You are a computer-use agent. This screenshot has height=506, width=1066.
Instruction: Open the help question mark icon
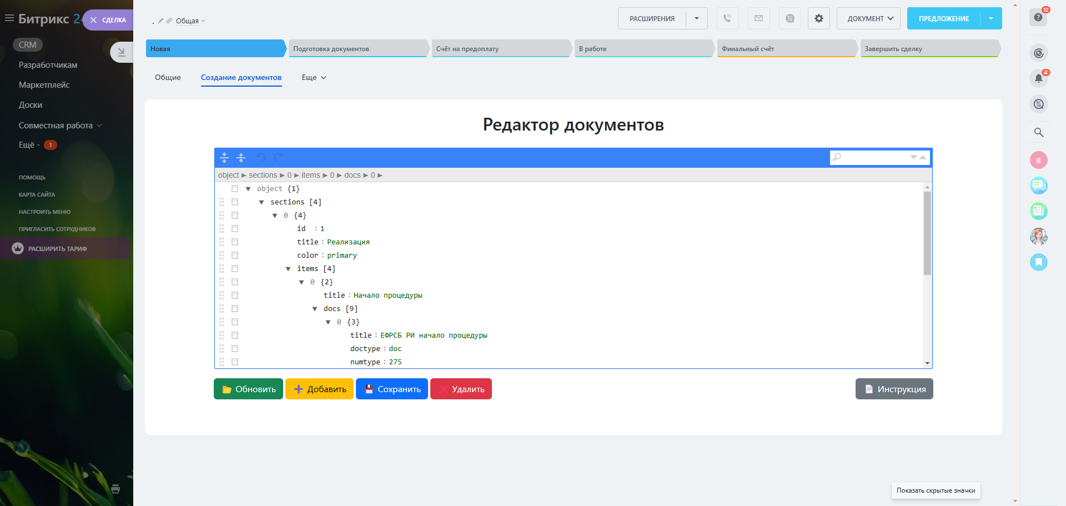coord(1038,17)
